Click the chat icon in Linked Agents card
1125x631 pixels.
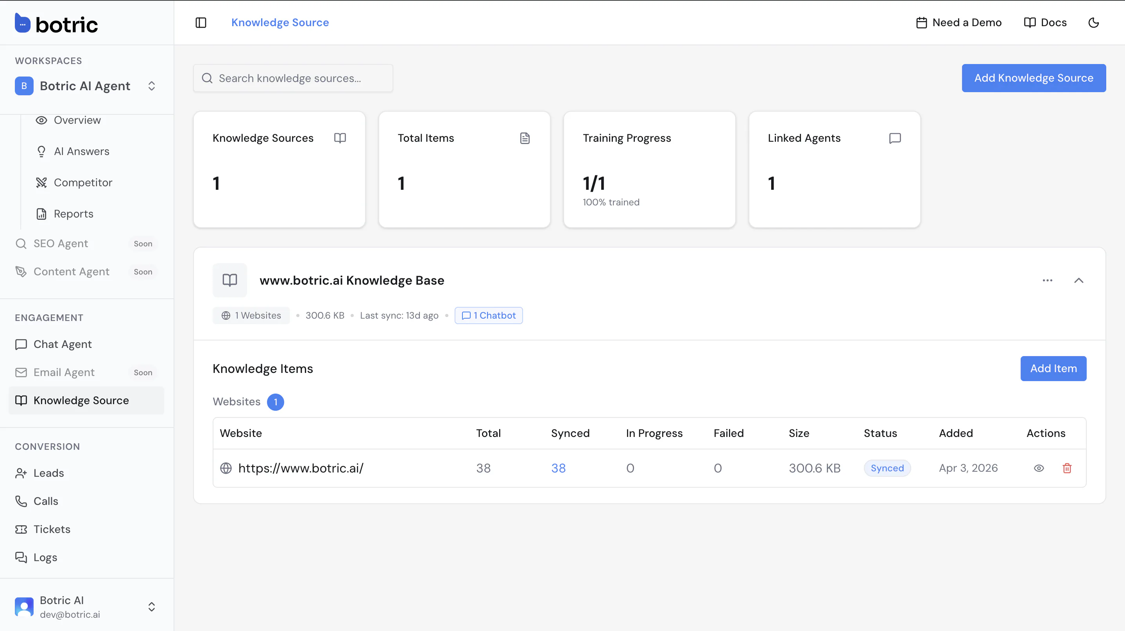895,138
